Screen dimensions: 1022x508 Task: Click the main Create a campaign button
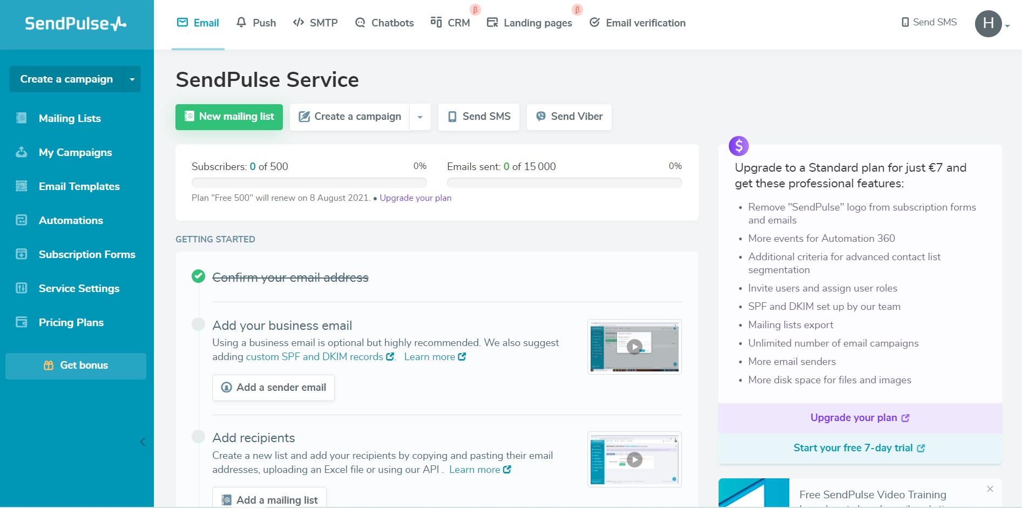[350, 117]
